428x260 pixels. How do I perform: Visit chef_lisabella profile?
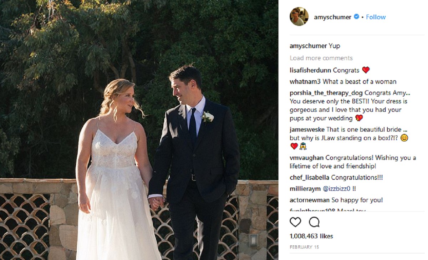pyautogui.click(x=310, y=177)
